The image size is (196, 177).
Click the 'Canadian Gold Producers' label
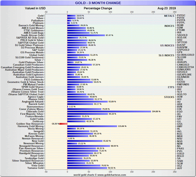28,65
